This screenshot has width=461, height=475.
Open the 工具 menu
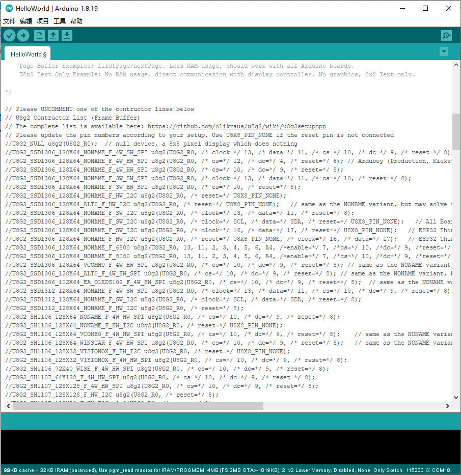60,21
